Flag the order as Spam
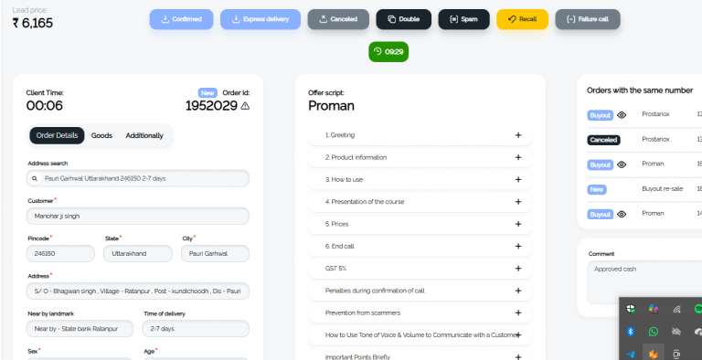 tap(463, 19)
